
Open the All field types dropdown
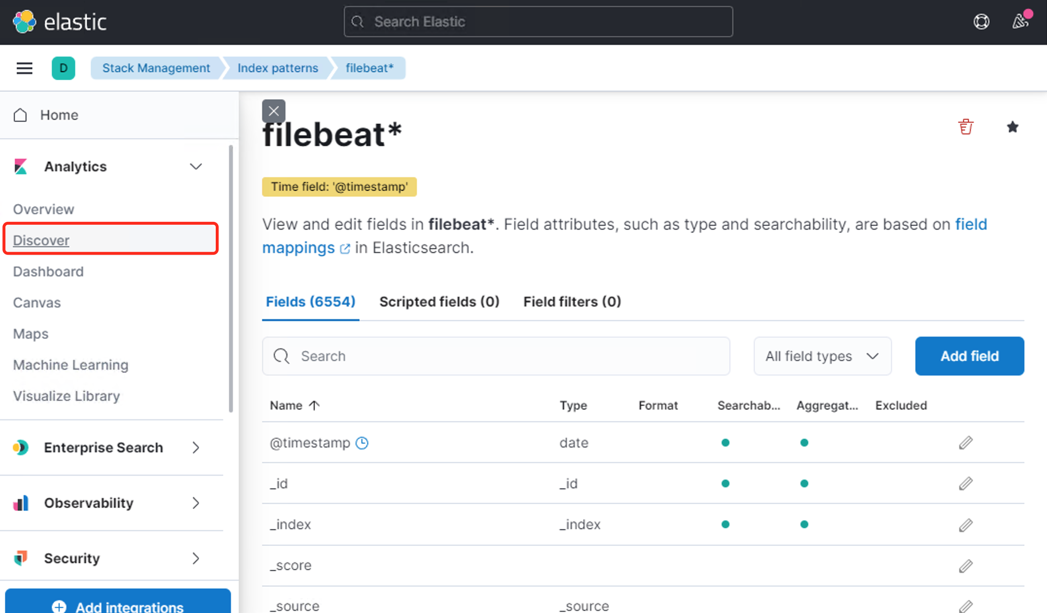(823, 356)
